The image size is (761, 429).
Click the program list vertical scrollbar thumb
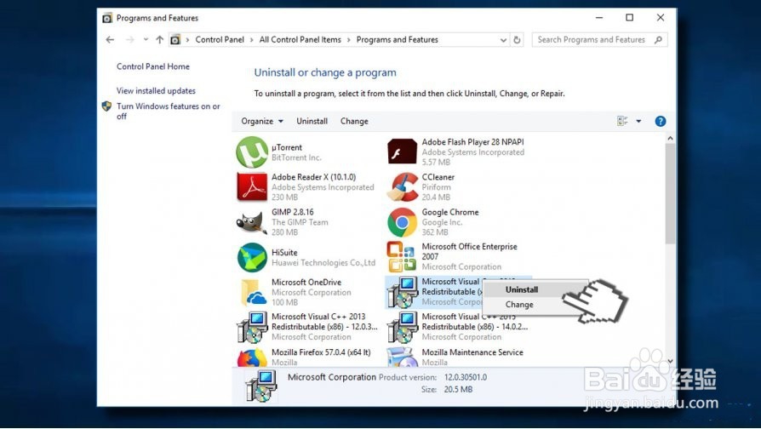[670, 193]
